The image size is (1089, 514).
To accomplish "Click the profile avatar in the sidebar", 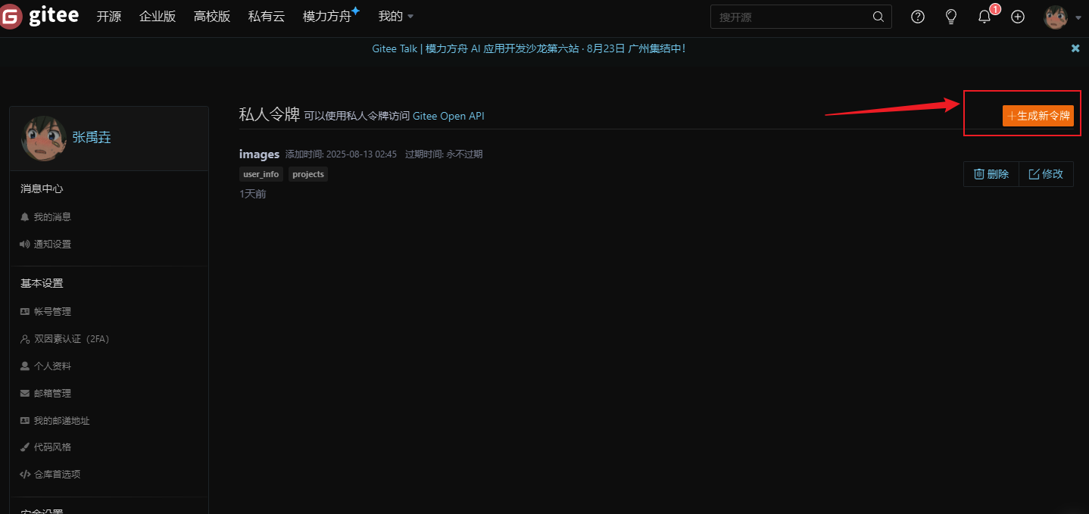I will 44,139.
